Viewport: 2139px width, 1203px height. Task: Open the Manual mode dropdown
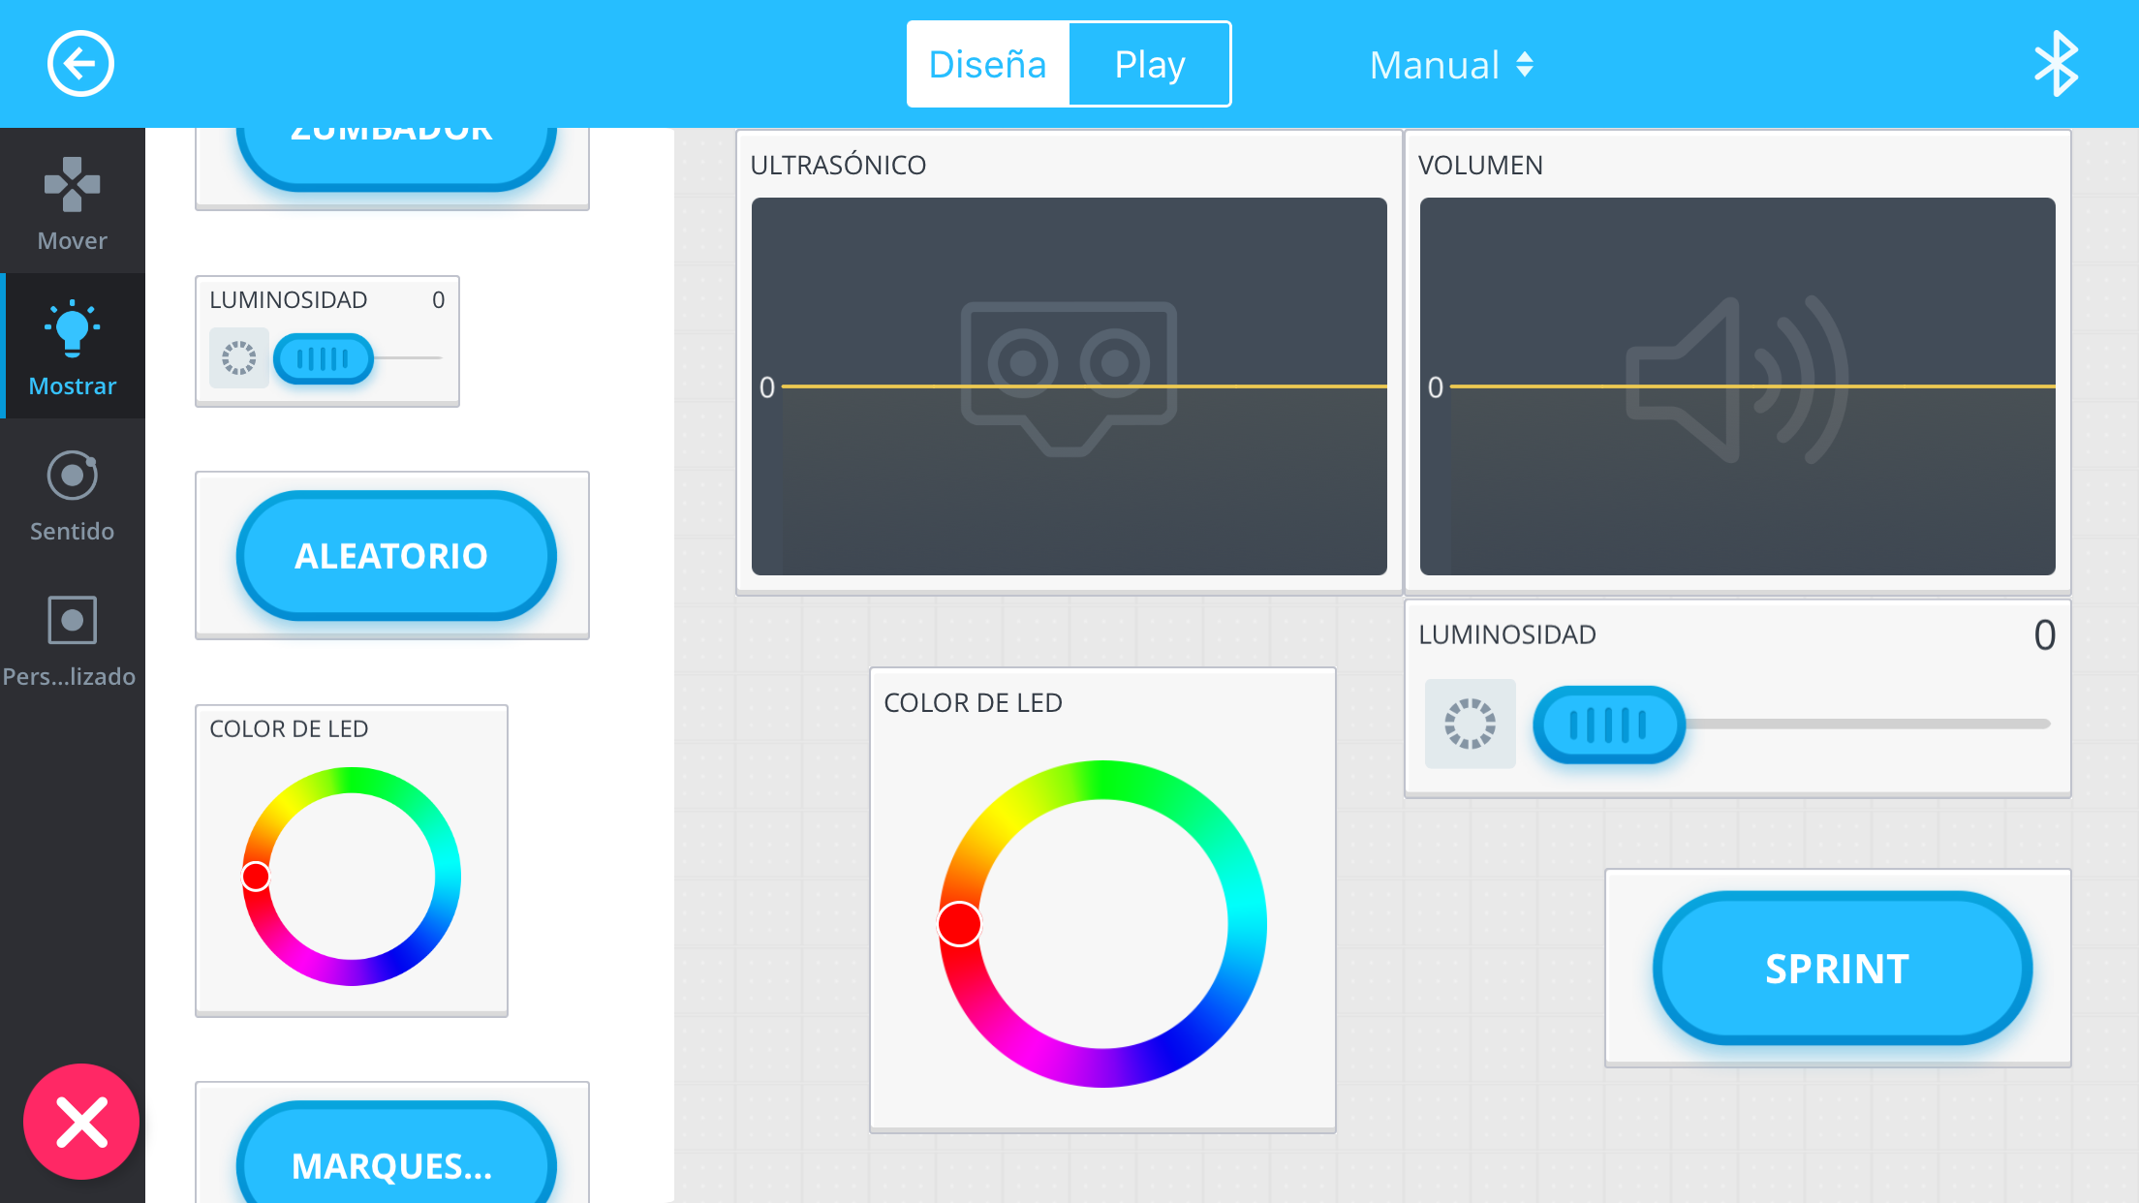1435,65
